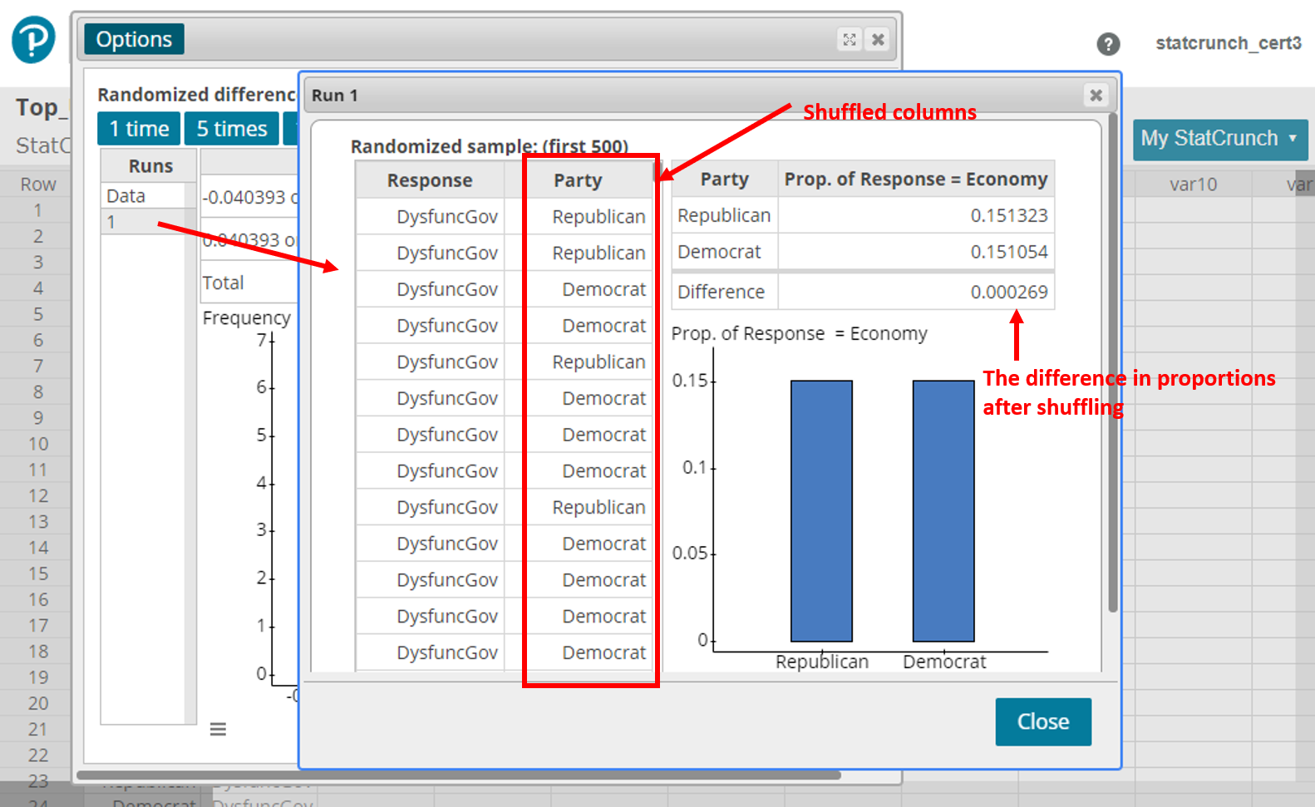Click the Pearson logo icon
1315x807 pixels.
(x=33, y=39)
